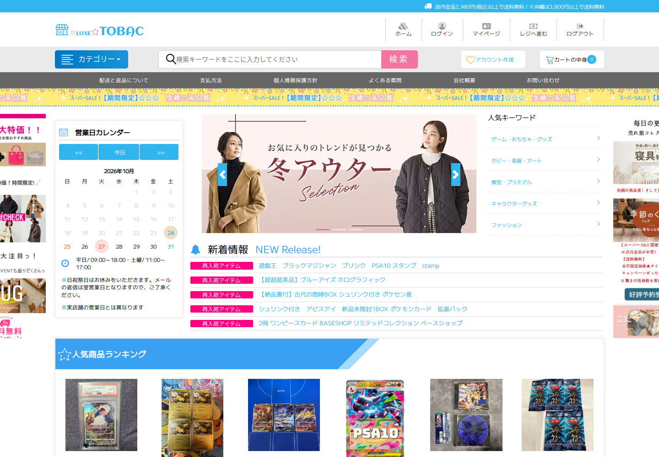Viewport: 659px width, 457px height.
Task: Open 個人情報保護方針 in the nav bar
Action: point(296,80)
